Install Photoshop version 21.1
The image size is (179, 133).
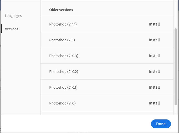coord(154,40)
